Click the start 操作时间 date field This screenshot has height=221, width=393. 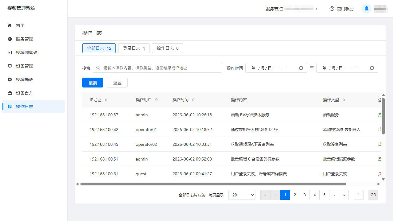tap(276, 68)
